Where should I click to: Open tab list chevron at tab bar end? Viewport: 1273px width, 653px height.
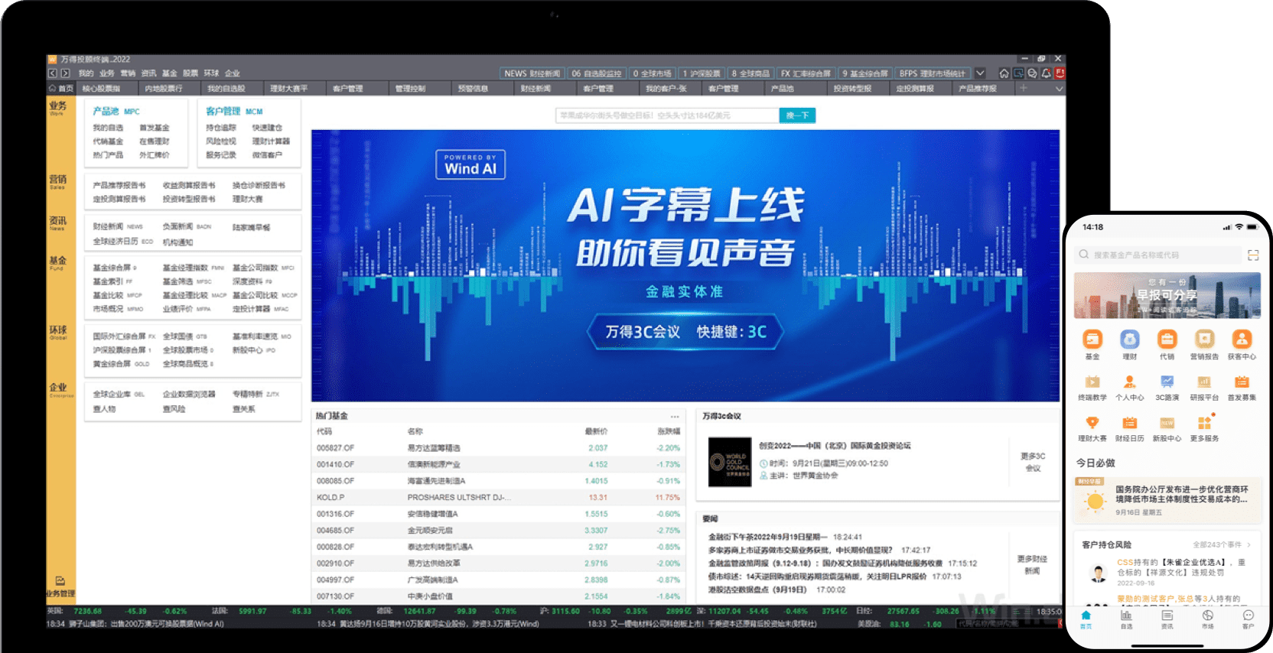(x=1059, y=89)
